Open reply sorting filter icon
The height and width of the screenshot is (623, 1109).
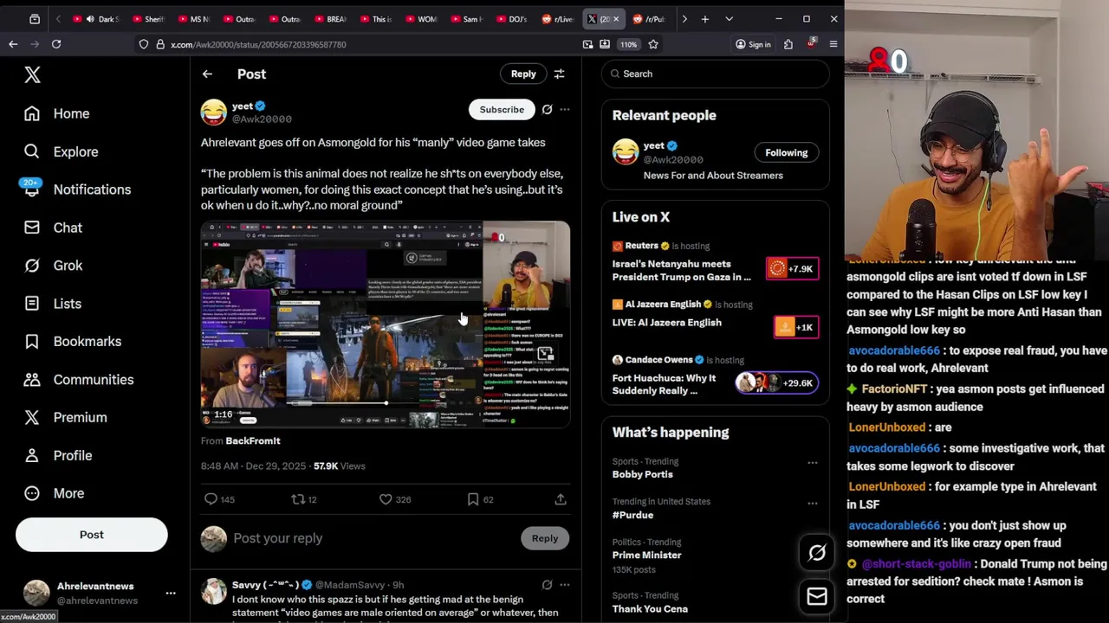pyautogui.click(x=560, y=74)
